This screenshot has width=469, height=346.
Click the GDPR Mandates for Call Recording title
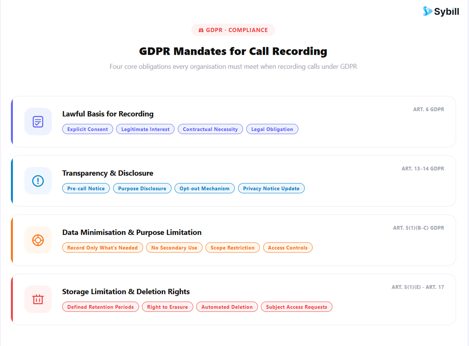tap(233, 51)
